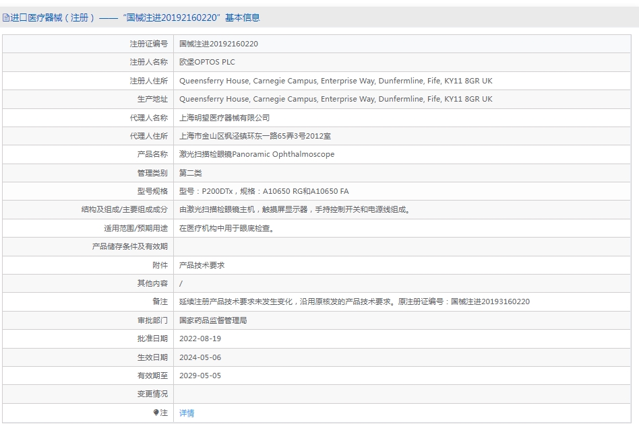Click the 生产地址 label
Viewport: 639px width, 426px height.
pyautogui.click(x=152, y=99)
